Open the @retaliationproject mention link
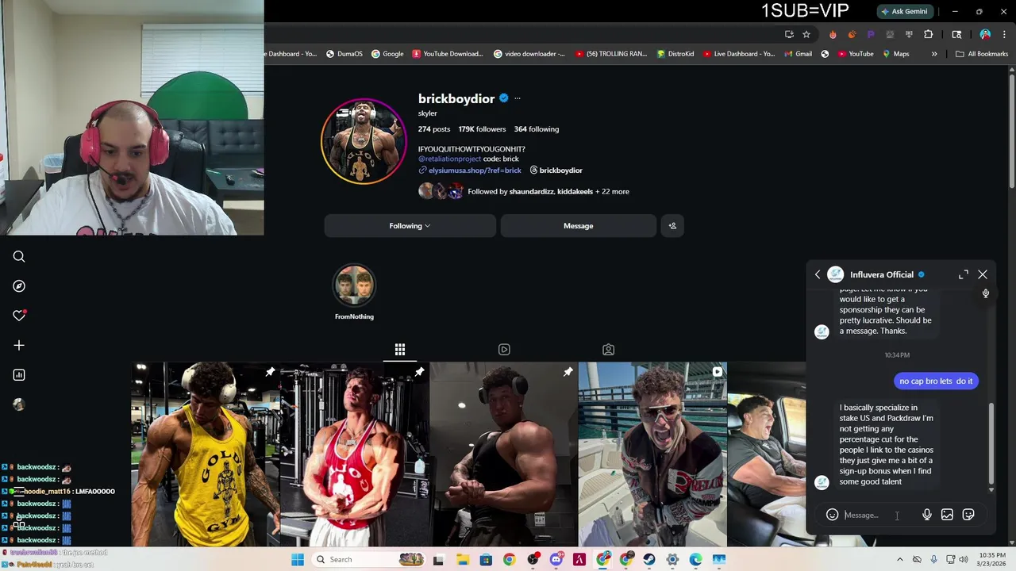 450,159
